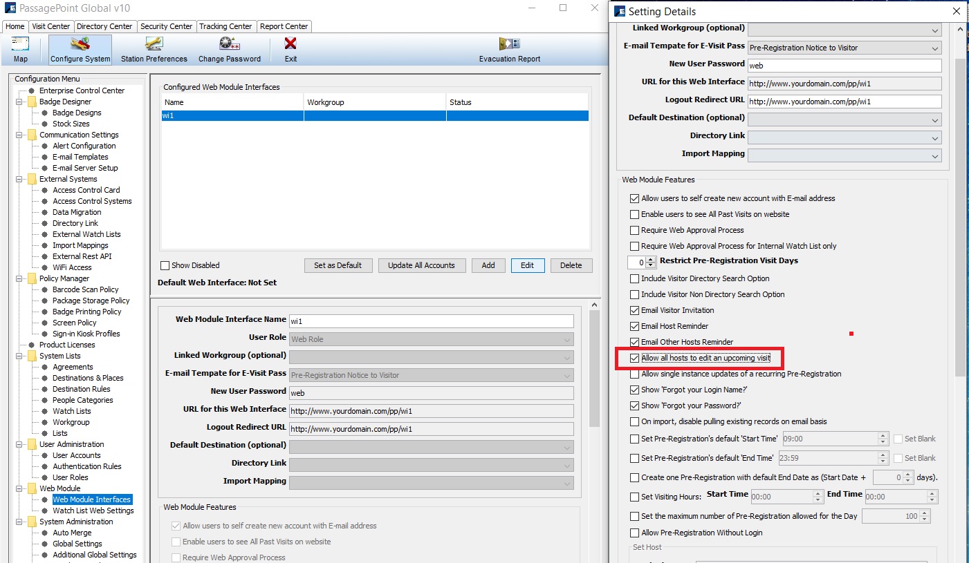969x563 pixels.
Task: Toggle Show 'Forgot your Login Name?' checkbox
Action: tap(634, 390)
